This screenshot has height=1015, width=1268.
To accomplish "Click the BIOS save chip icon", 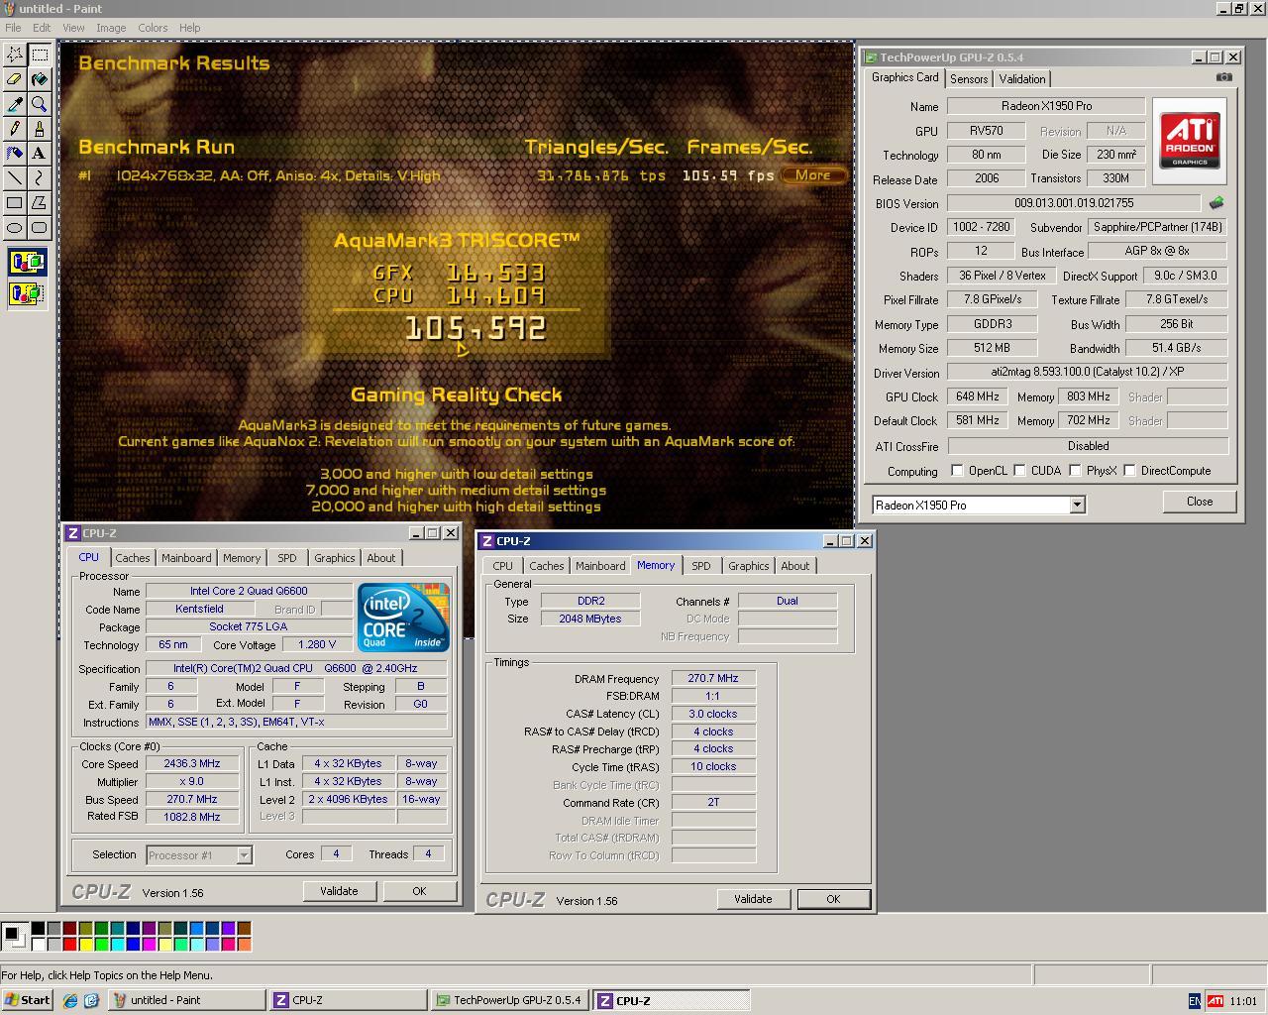I will coord(1216,202).
